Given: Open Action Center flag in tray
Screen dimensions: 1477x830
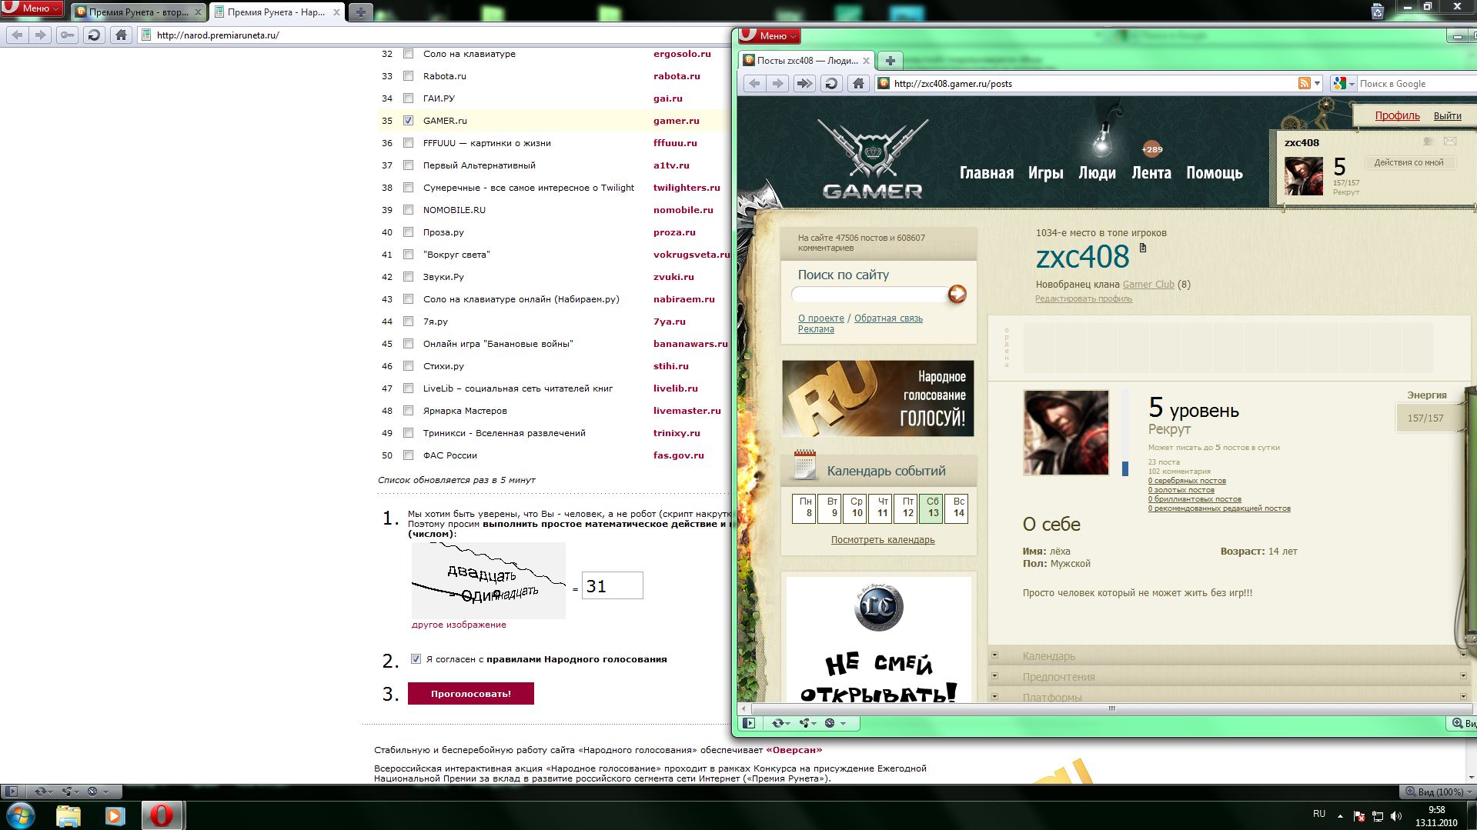Looking at the screenshot, I should coord(1359,816).
